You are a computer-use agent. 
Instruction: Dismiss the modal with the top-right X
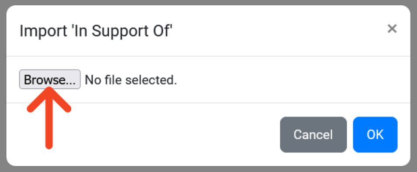click(392, 28)
